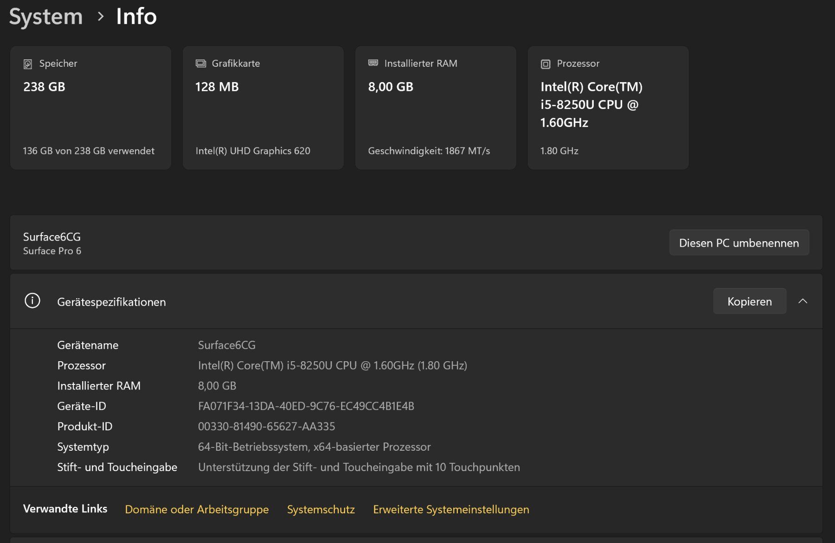Open Erweiterte Systemeinstellungen link

click(451, 509)
